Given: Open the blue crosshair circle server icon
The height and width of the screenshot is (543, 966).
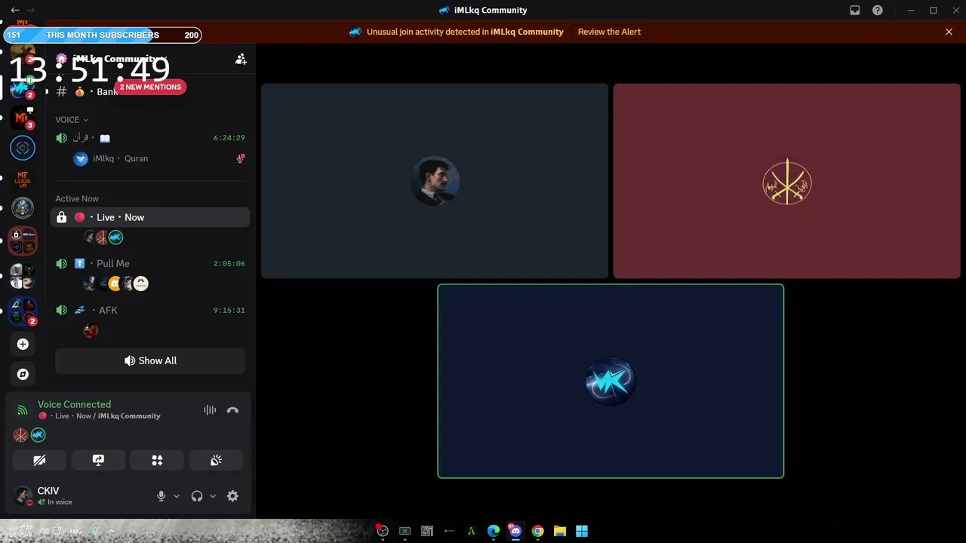Looking at the screenshot, I should click(23, 148).
